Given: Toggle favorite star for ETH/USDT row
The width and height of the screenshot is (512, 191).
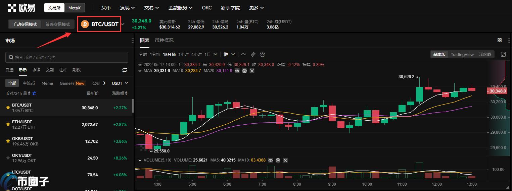Looking at the screenshot, I should click(x=8, y=124).
